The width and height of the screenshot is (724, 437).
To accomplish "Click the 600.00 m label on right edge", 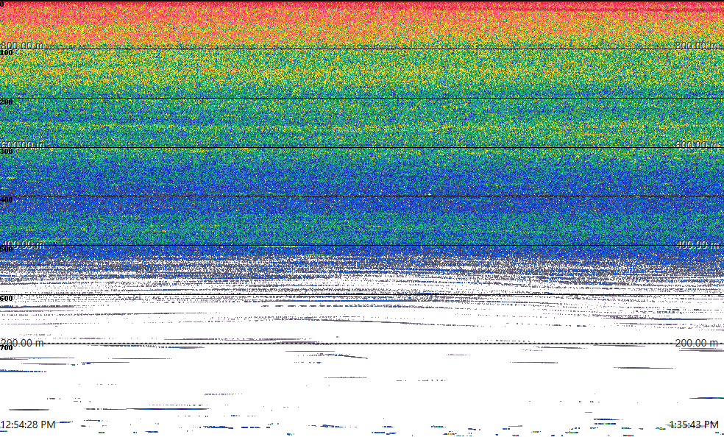I will [697, 145].
